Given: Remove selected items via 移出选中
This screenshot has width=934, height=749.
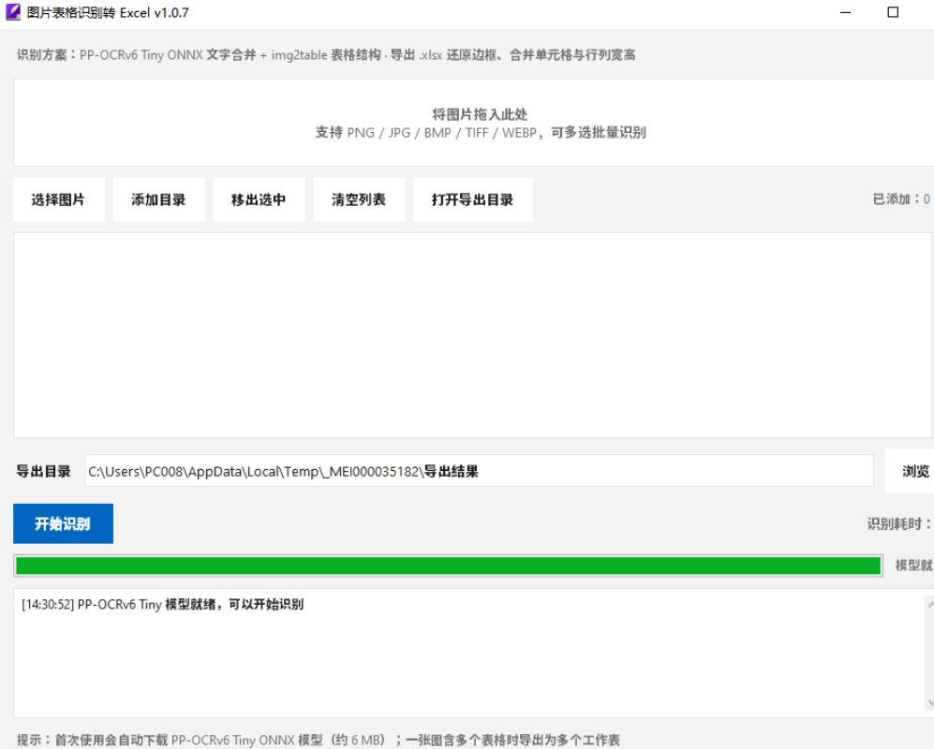Looking at the screenshot, I should [x=259, y=199].
